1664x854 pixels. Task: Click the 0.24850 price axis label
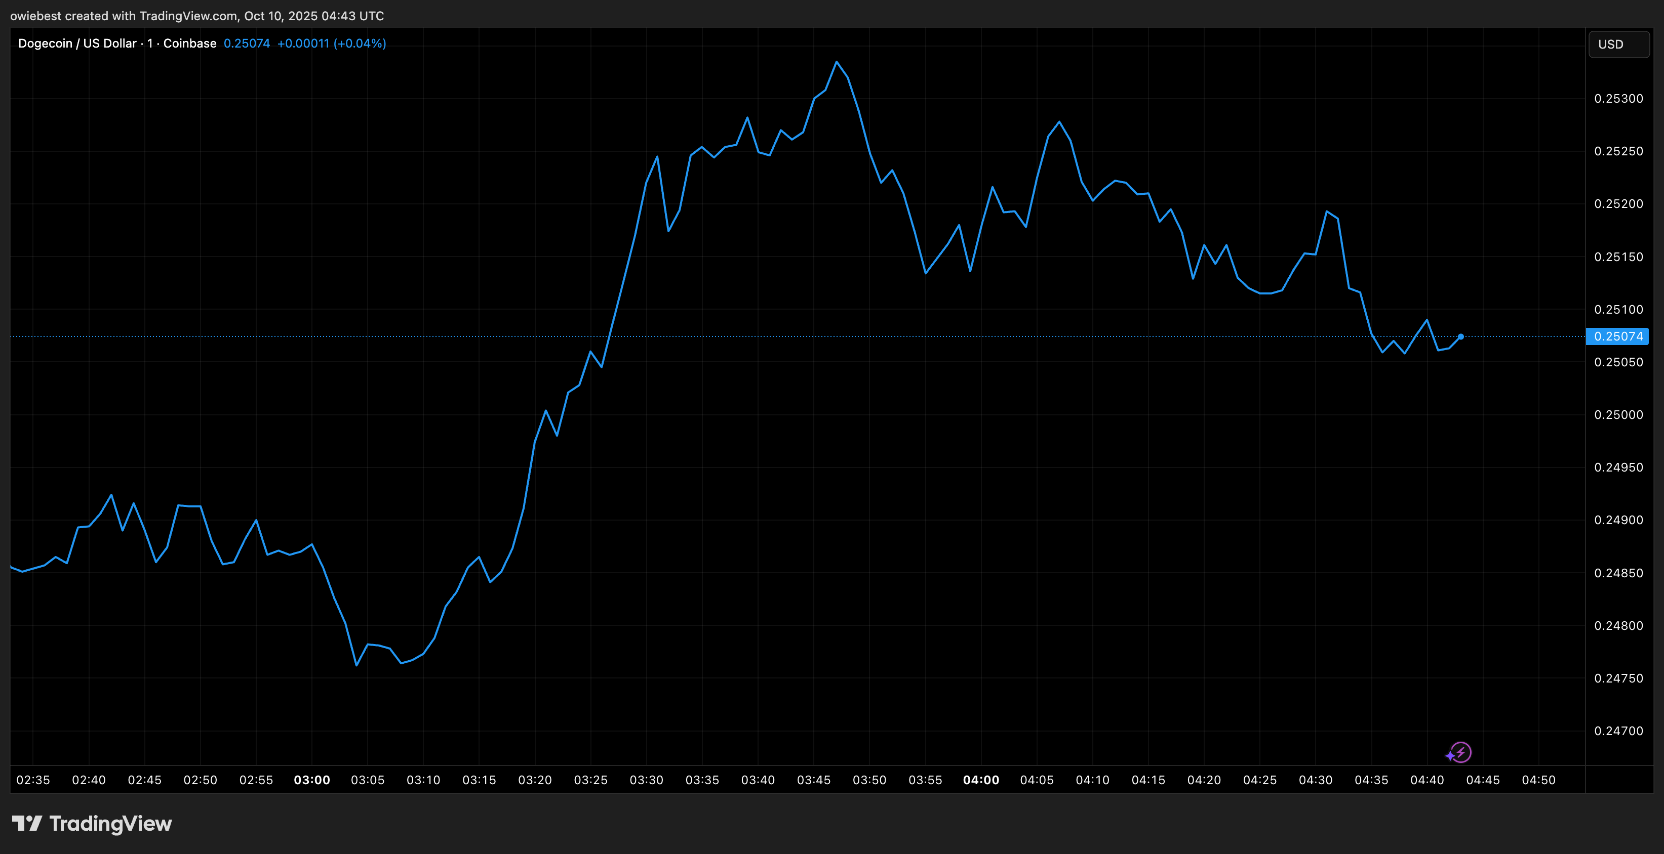1618,573
